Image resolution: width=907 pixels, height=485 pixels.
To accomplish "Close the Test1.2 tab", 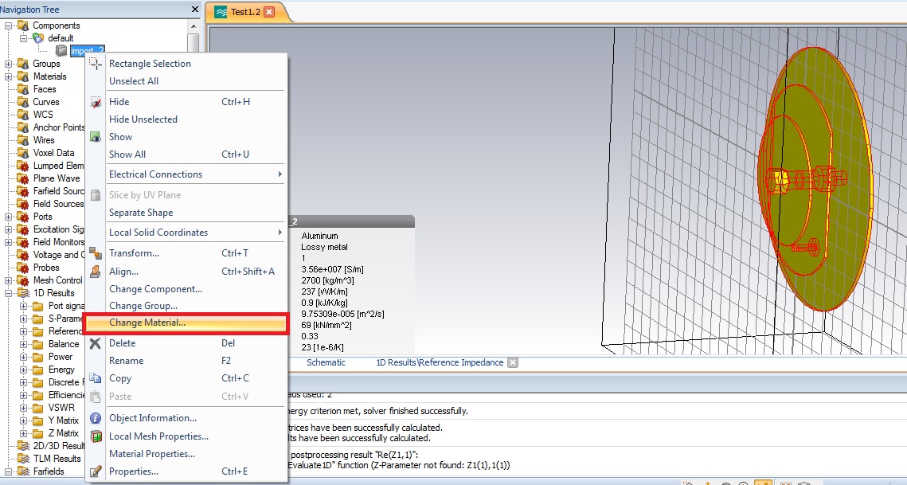I will (x=269, y=12).
